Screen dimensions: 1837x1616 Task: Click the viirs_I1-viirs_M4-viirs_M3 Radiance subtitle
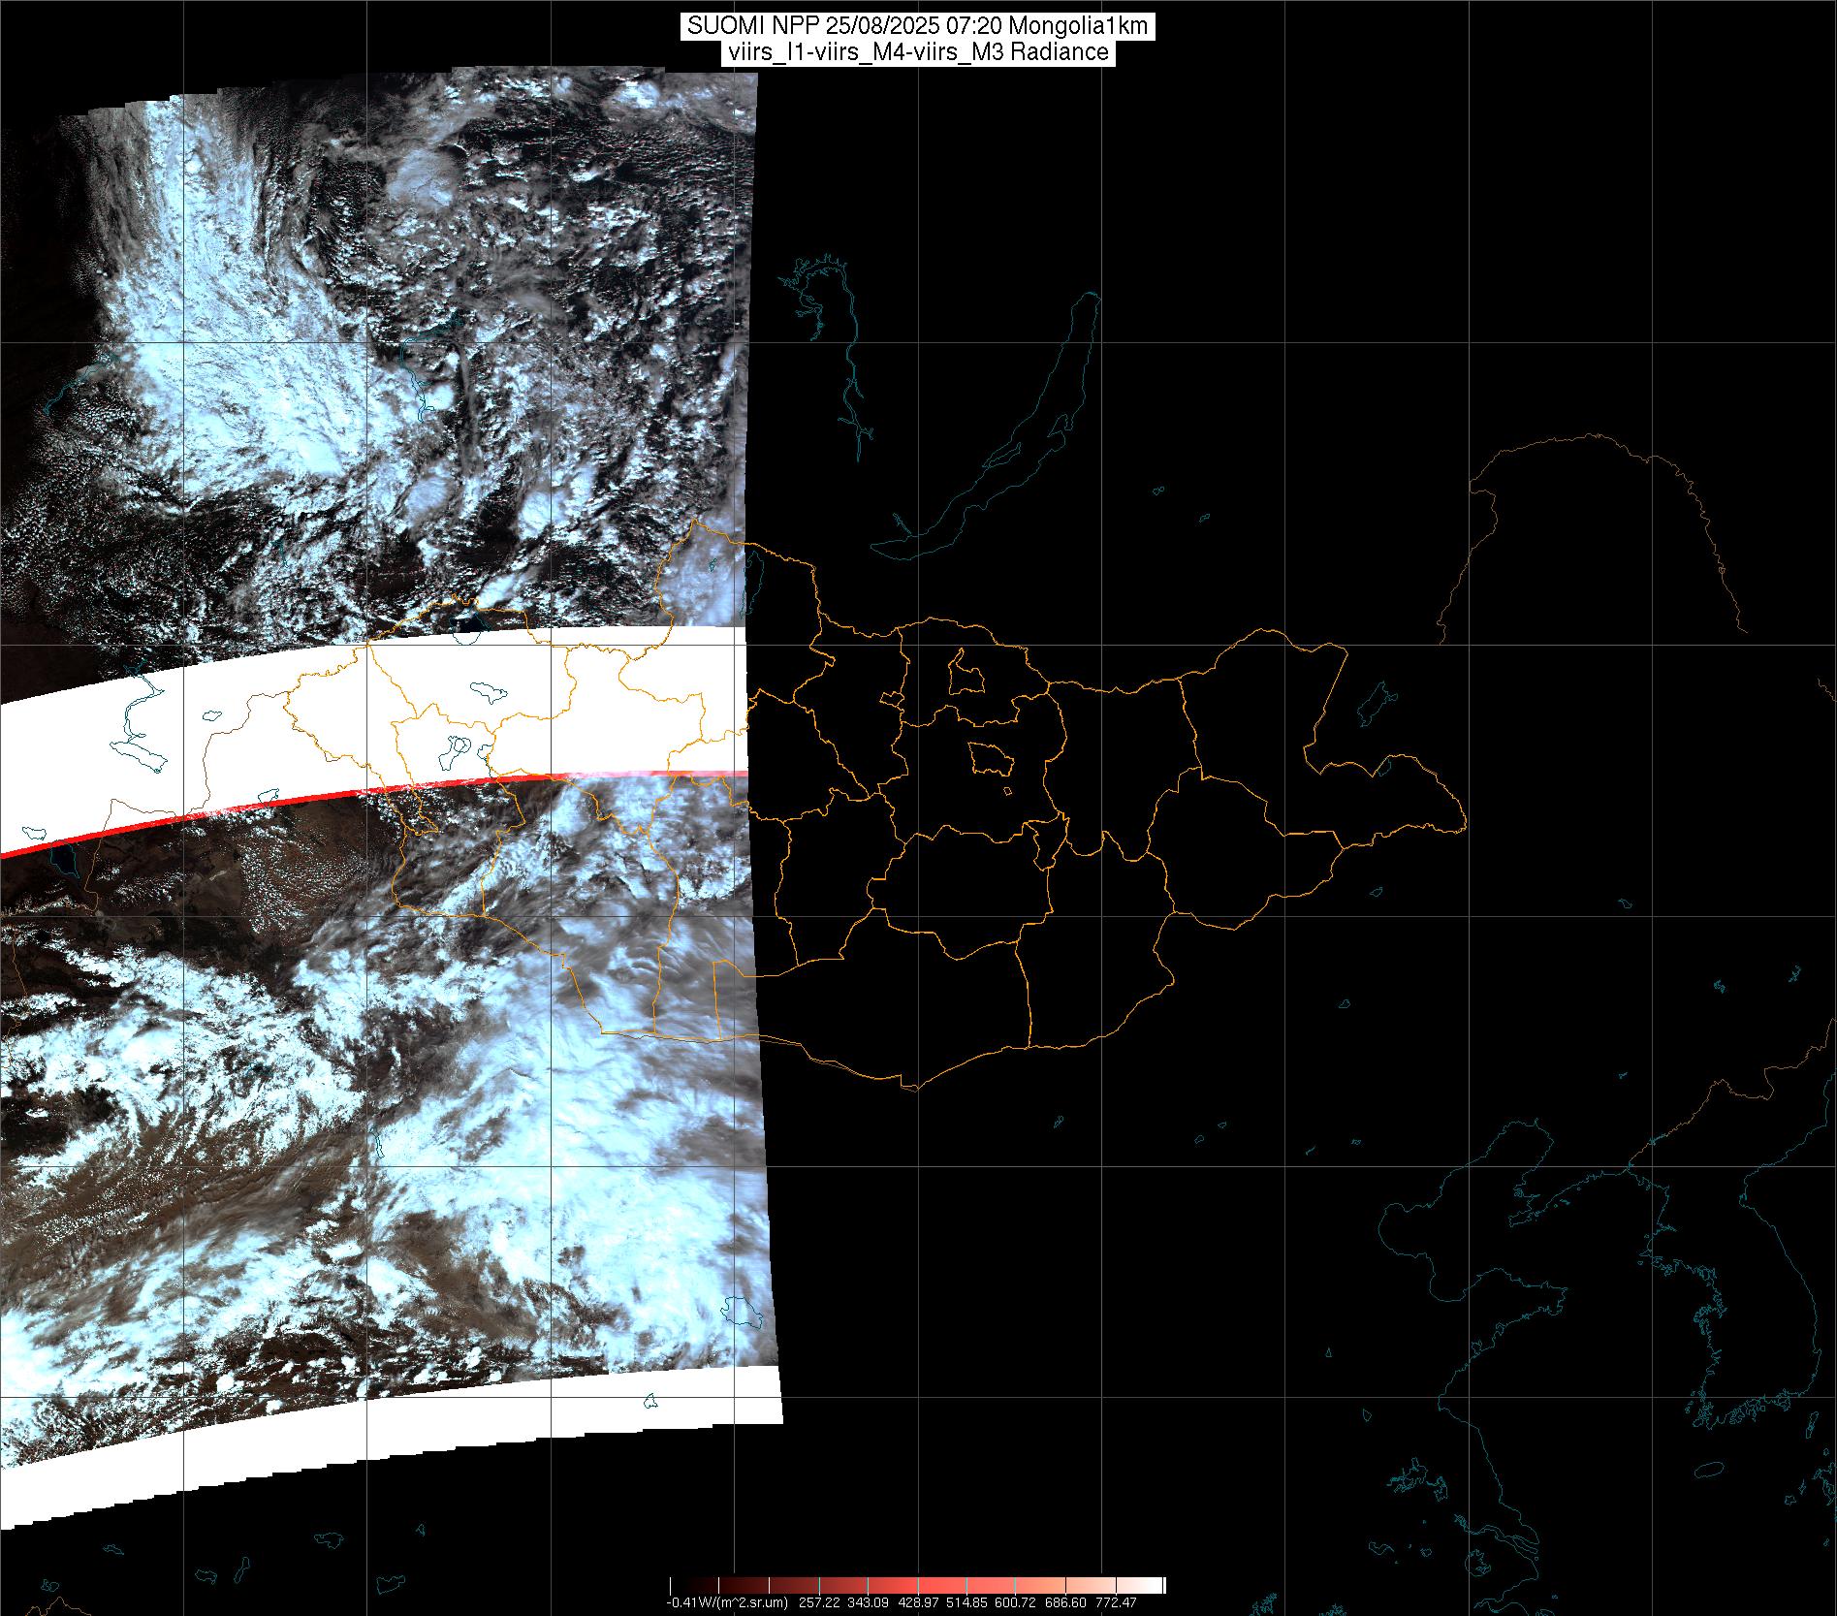pos(917,52)
